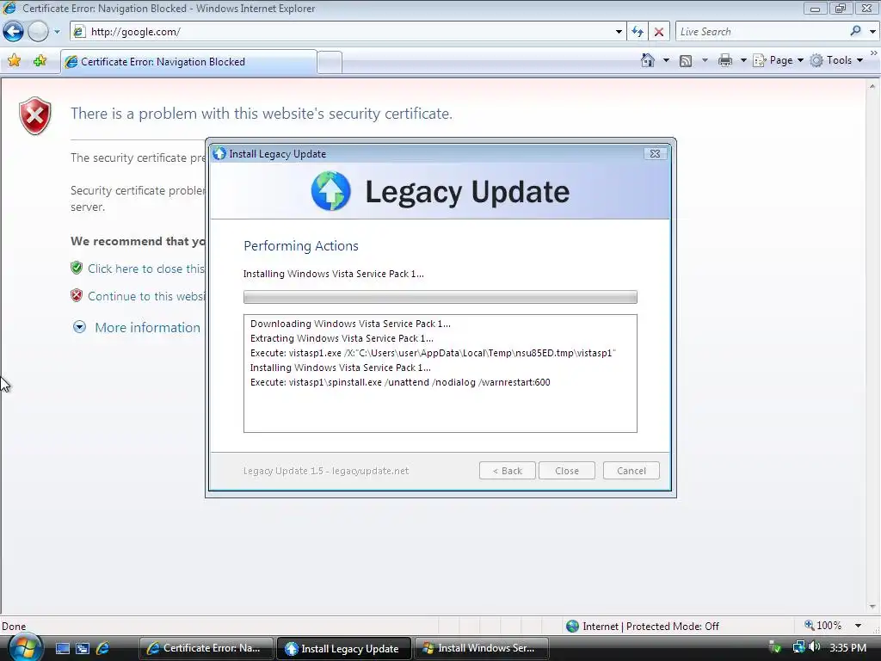Viewport: 881px width, 661px height.
Task: Click 'Continue to this website' link
Action: (x=146, y=296)
